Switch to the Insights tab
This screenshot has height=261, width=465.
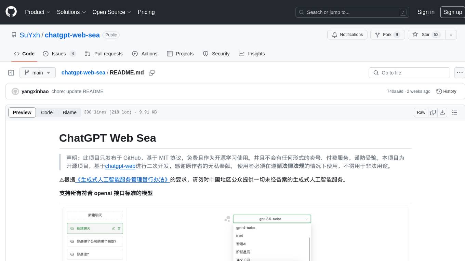pyautogui.click(x=252, y=54)
